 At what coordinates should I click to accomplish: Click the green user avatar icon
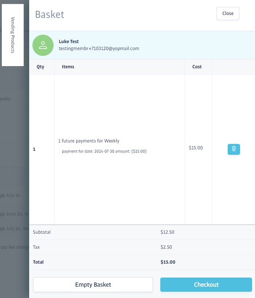(43, 45)
